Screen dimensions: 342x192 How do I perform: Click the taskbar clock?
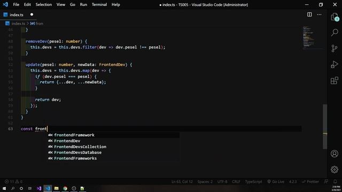click(336, 188)
